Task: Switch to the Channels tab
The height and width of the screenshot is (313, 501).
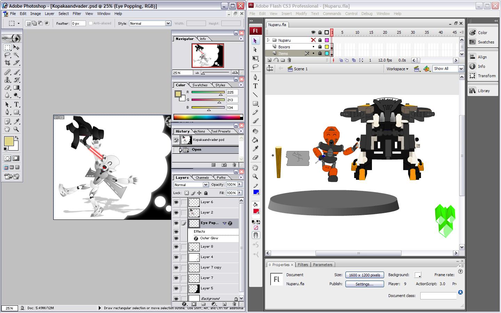Action: 202,177
